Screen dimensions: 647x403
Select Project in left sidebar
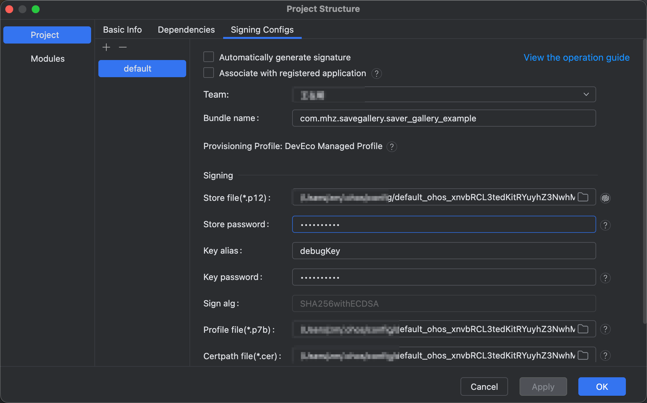pyautogui.click(x=47, y=35)
